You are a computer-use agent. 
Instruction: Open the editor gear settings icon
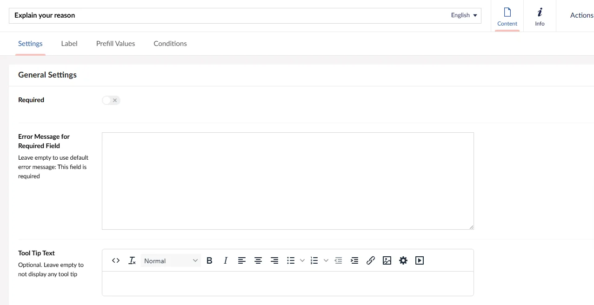403,260
